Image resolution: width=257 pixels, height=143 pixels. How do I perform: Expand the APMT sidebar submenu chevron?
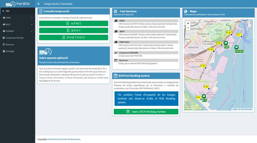pos(32,18)
